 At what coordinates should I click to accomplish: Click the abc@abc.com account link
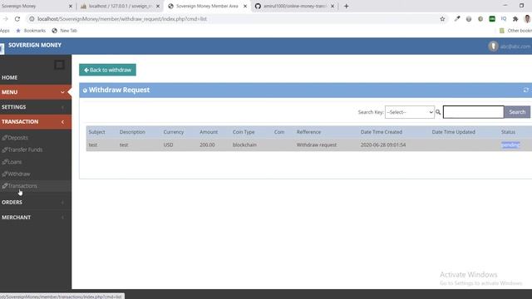click(515, 47)
